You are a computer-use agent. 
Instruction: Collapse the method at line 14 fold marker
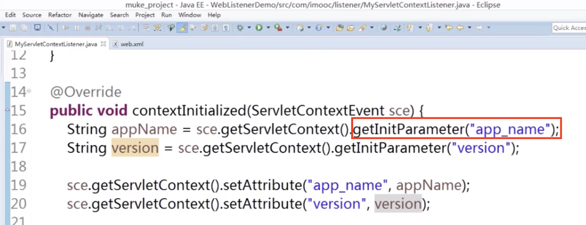29,91
